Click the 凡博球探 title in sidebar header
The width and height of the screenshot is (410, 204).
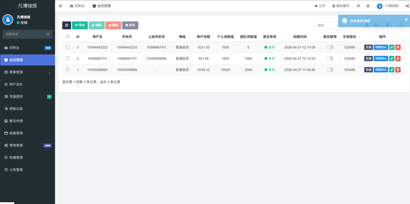[27, 6]
